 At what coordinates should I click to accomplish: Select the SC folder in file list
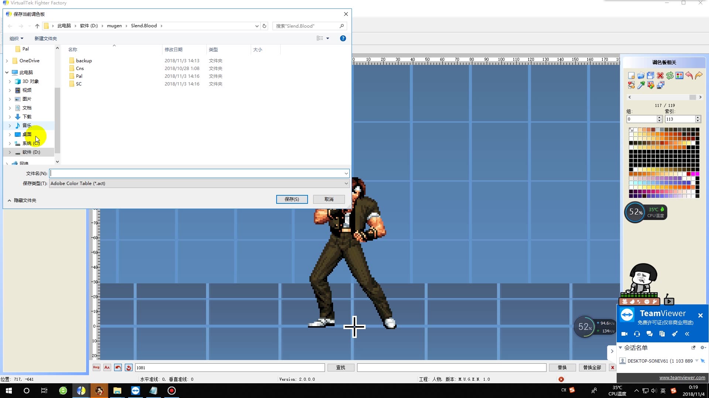tap(79, 84)
